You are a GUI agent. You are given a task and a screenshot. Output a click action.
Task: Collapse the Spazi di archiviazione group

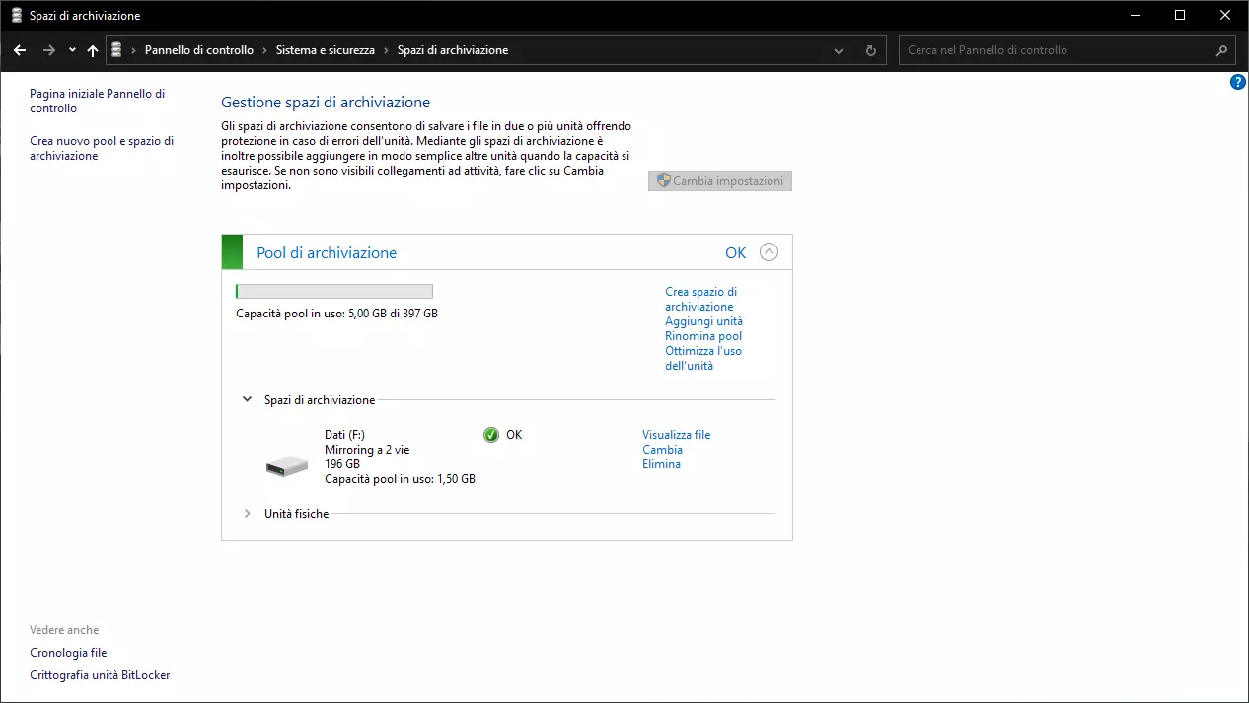248,400
